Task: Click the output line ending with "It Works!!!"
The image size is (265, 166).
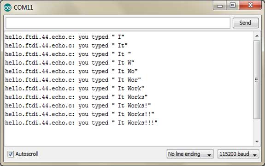Action: point(81,123)
